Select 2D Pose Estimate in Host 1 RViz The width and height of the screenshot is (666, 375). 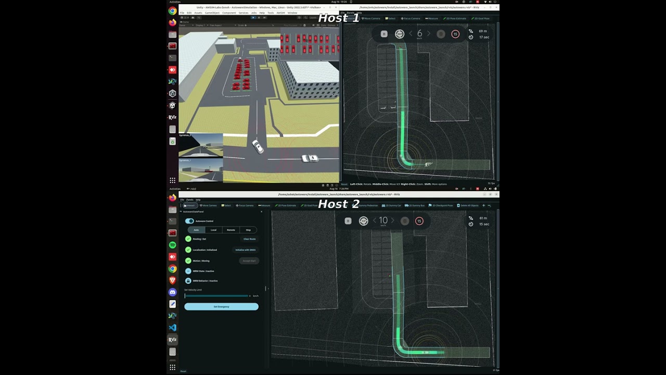click(x=455, y=18)
